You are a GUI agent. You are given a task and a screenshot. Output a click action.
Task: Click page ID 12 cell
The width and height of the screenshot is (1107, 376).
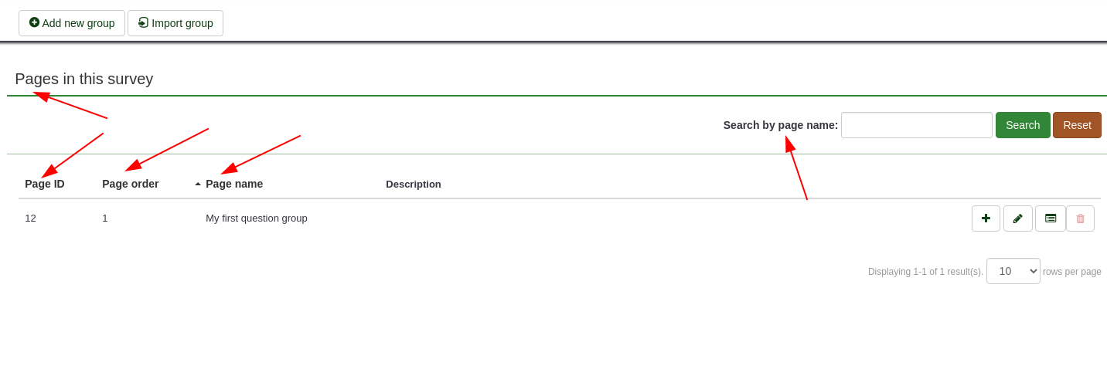(31, 218)
